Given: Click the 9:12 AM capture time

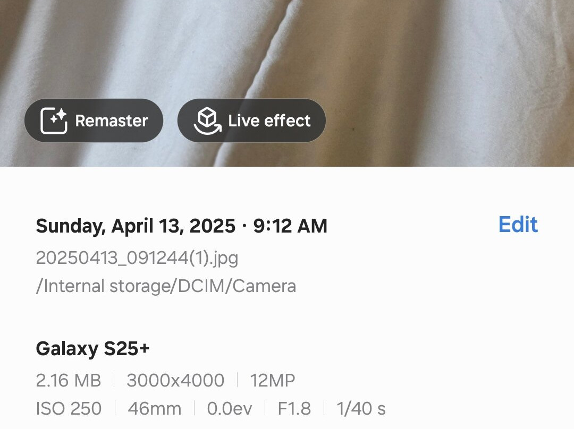Looking at the screenshot, I should pos(290,226).
